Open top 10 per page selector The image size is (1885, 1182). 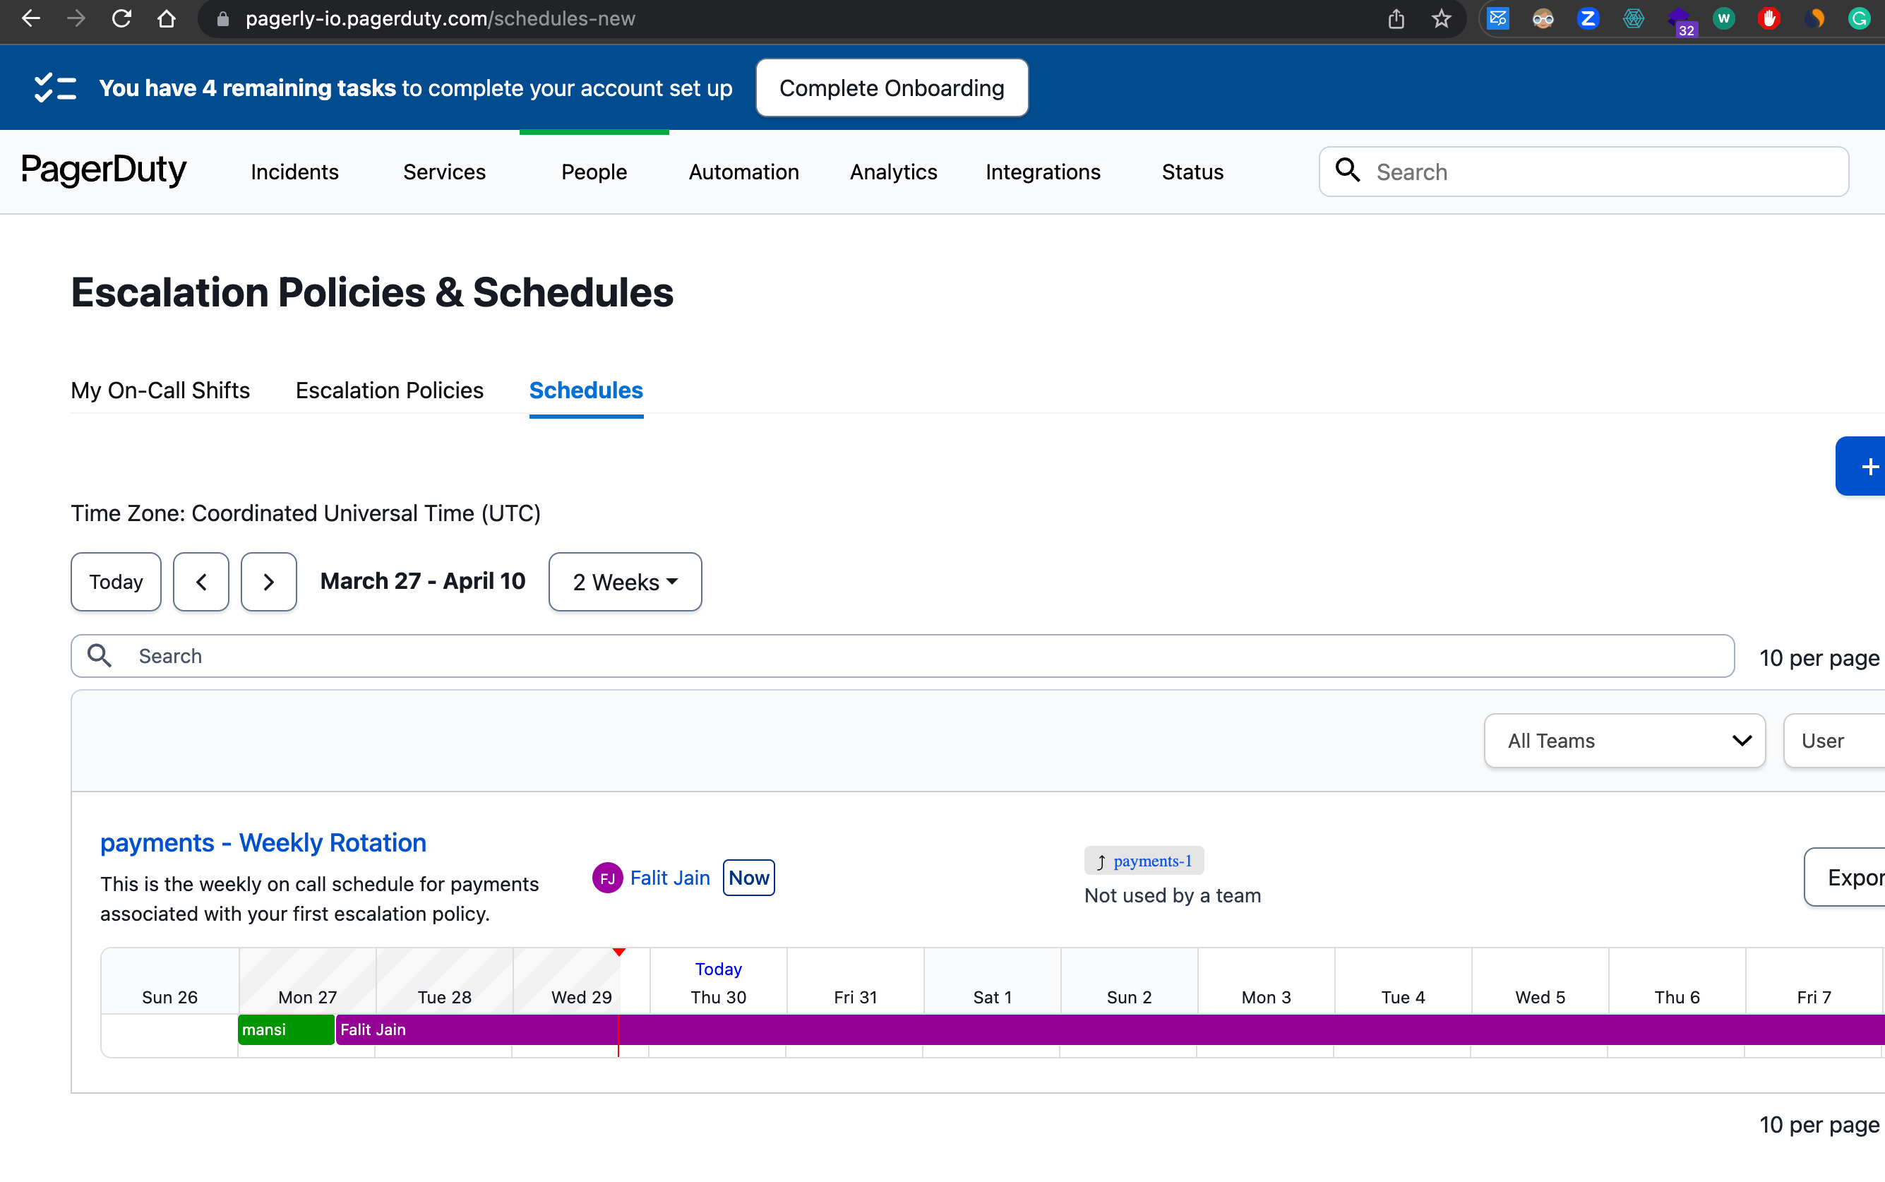pyautogui.click(x=1819, y=657)
